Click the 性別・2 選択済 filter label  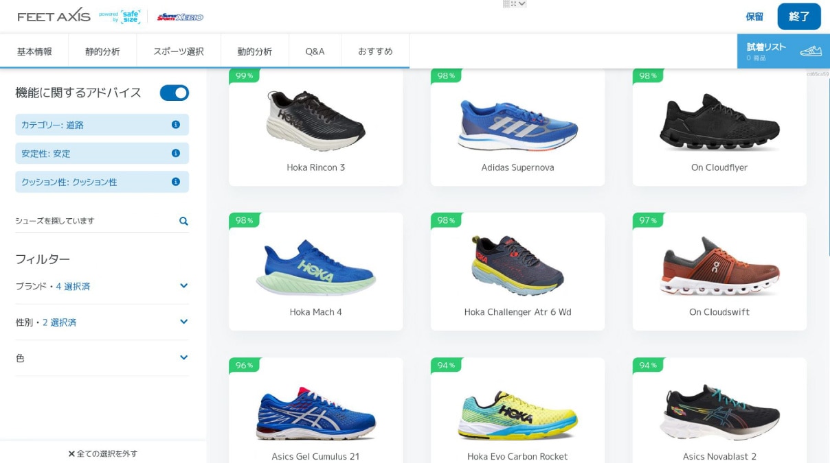(46, 322)
